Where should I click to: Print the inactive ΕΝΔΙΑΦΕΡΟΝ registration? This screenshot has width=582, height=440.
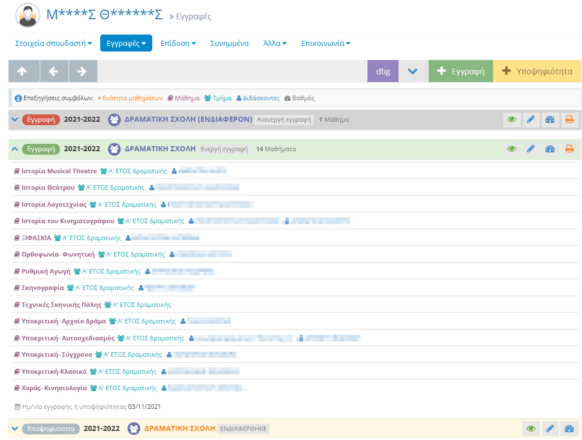tap(569, 119)
